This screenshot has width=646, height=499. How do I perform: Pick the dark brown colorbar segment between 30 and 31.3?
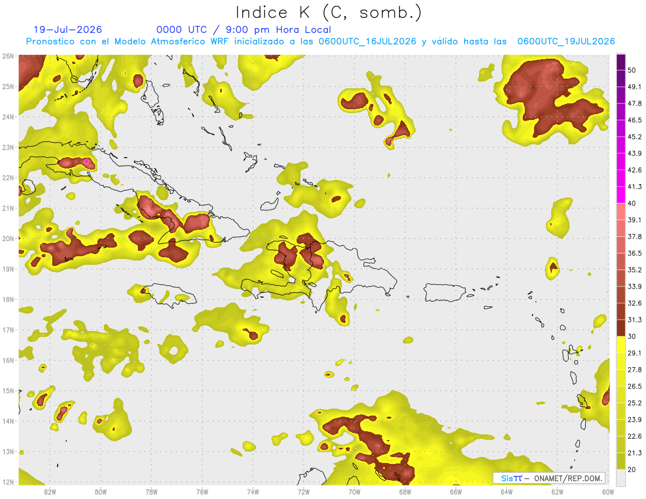pyautogui.click(x=621, y=328)
